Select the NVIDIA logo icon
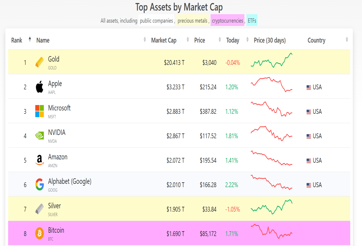This screenshot has height=246, width=362. tap(40, 136)
